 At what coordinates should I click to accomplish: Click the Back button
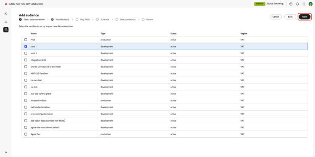pyautogui.click(x=290, y=17)
